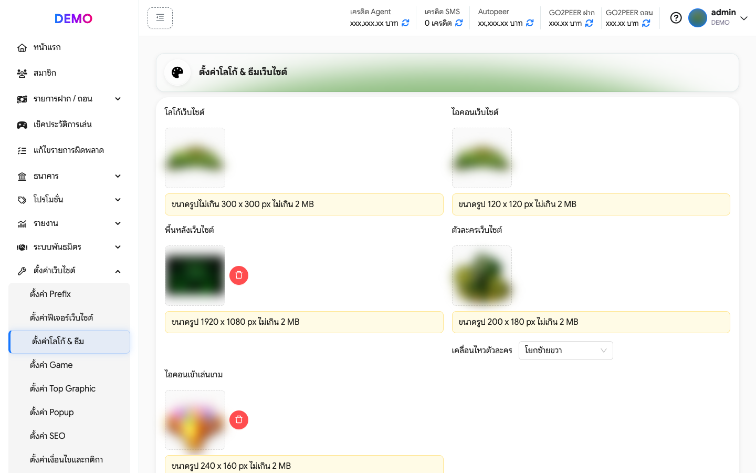Refresh the Autopeer balance

point(530,23)
